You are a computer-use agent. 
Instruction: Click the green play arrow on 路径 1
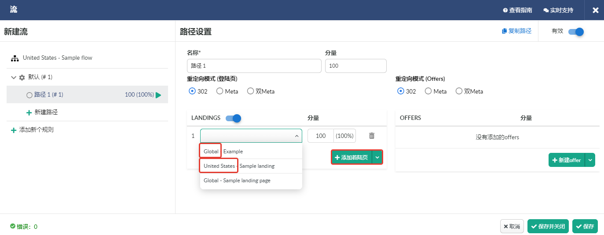pyautogui.click(x=158, y=95)
